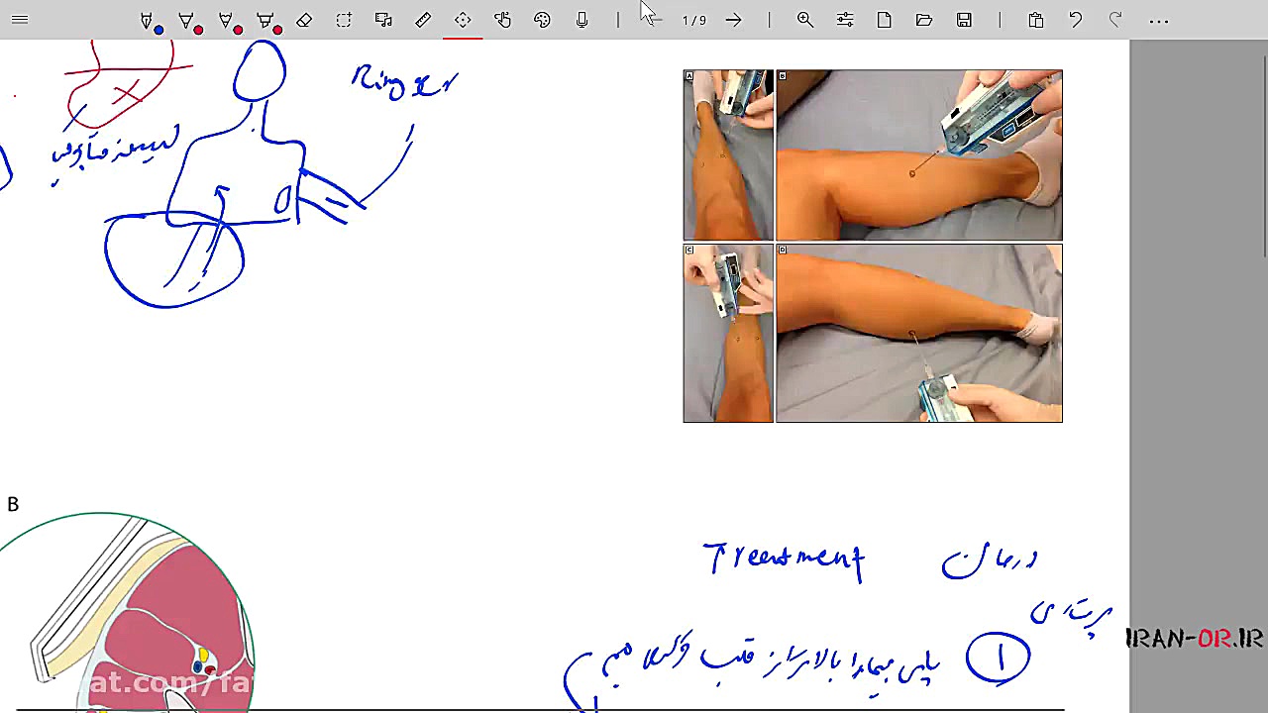This screenshot has width=1268, height=713.
Task: Open the hamburger menu
Action: pos(20,20)
